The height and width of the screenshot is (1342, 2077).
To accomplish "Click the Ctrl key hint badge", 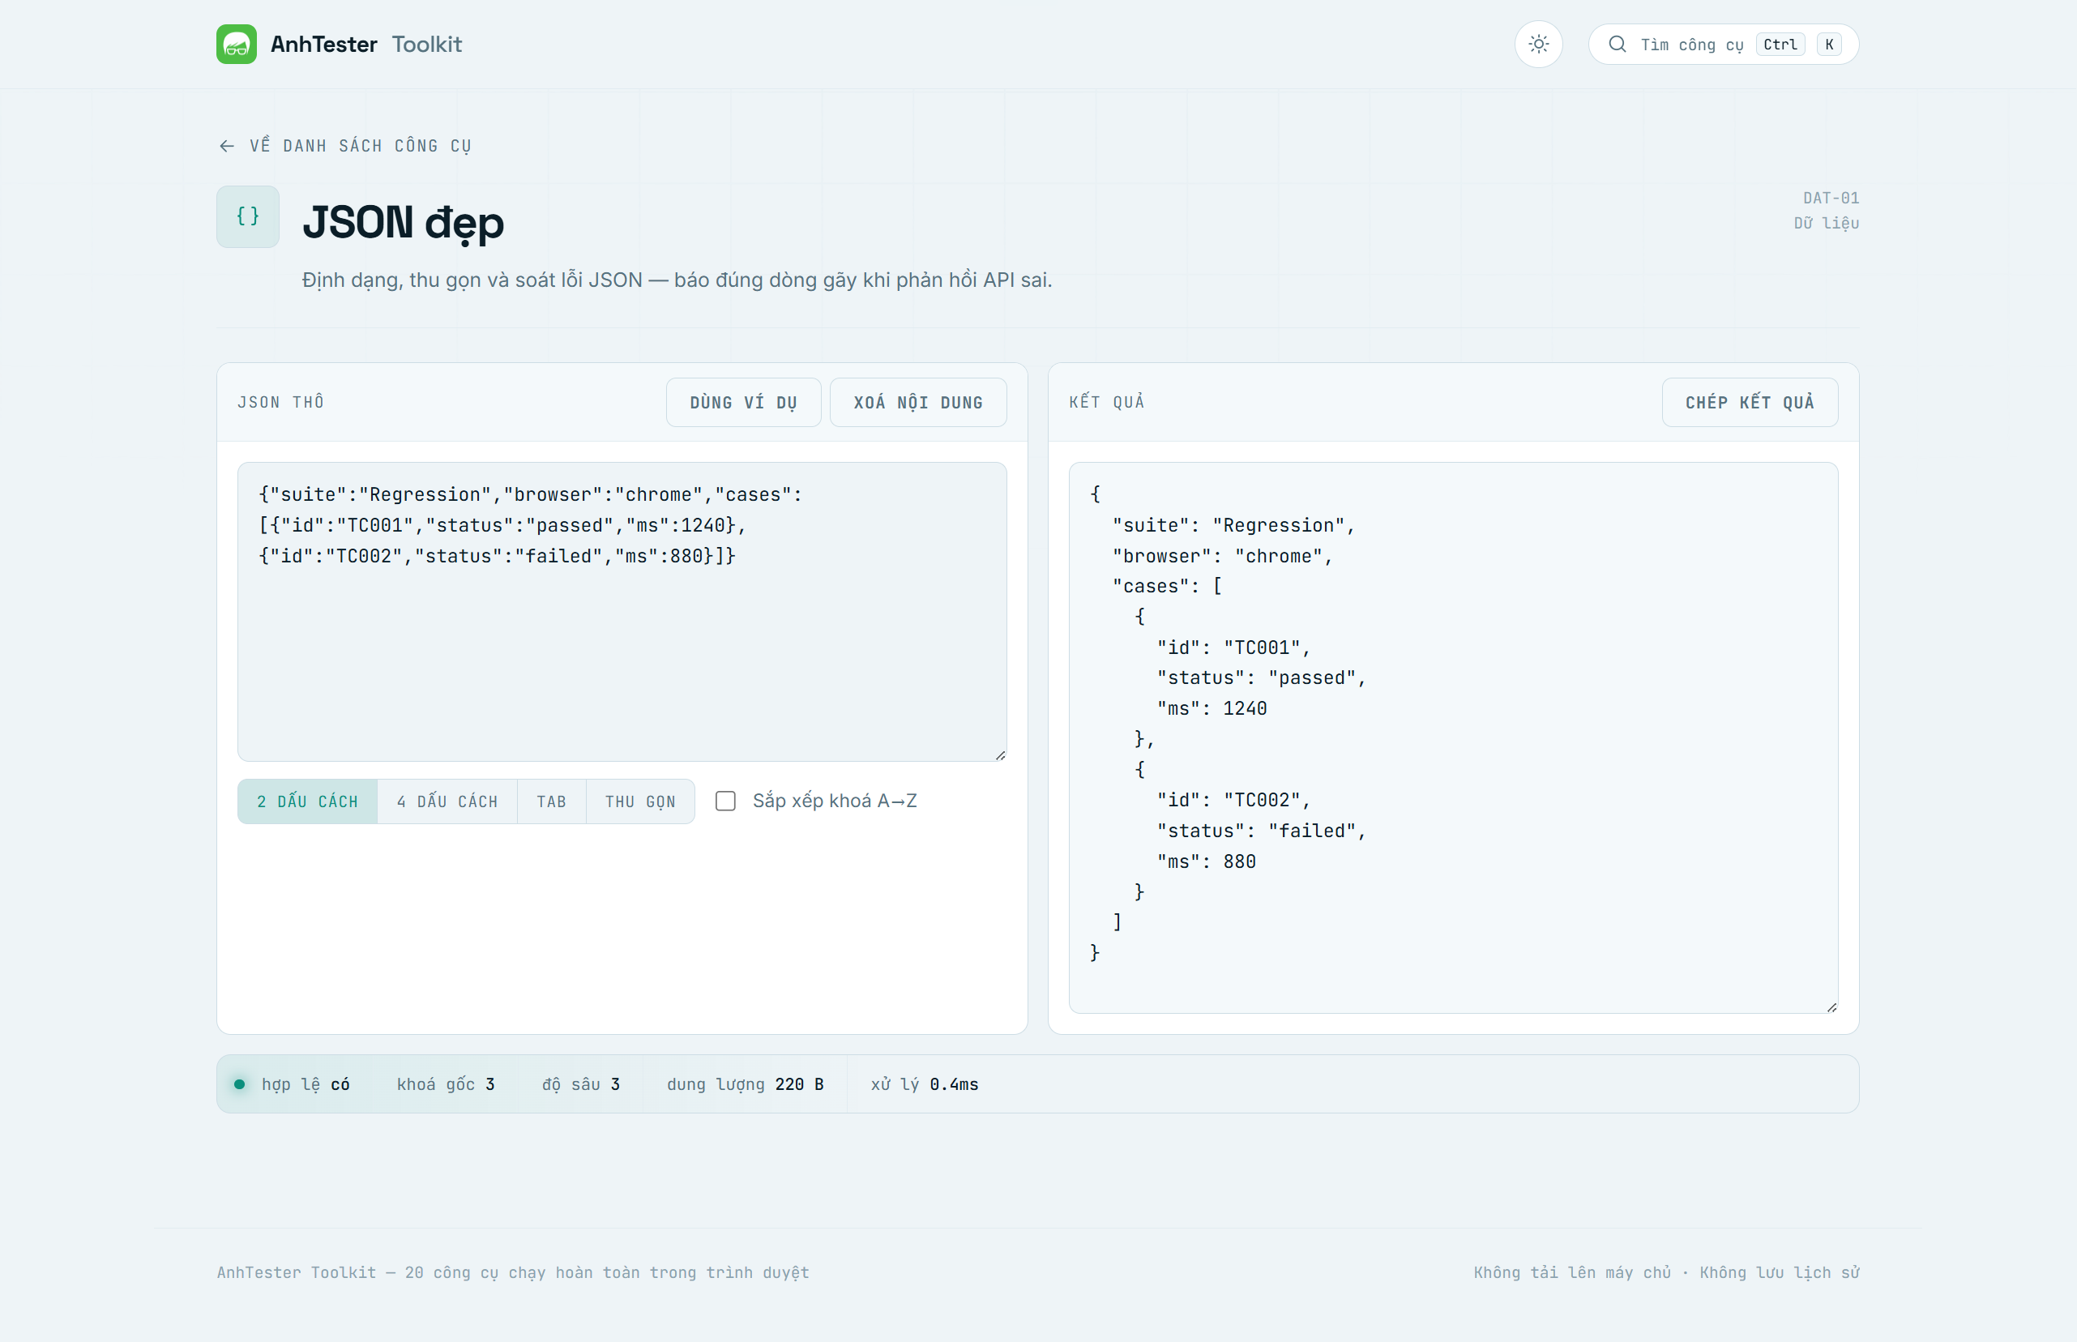I will click(x=1780, y=45).
